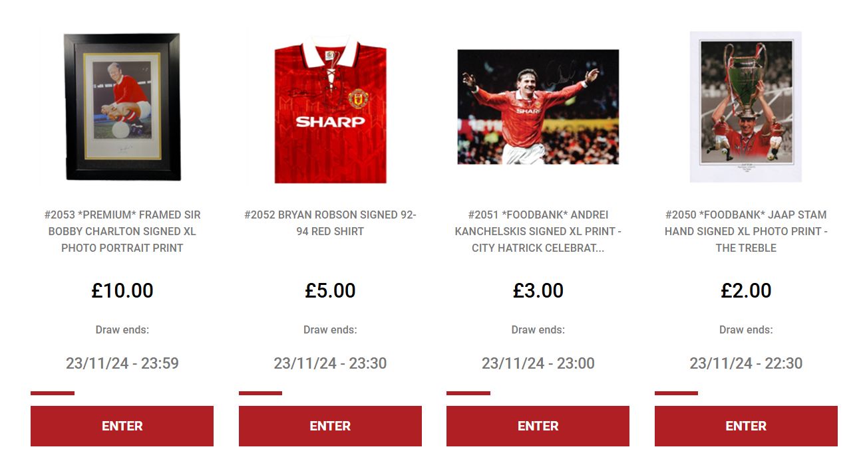The height and width of the screenshot is (461, 867).
Task: Click the 23/11/24 - 22:30 draw end date
Action: pyautogui.click(x=746, y=363)
